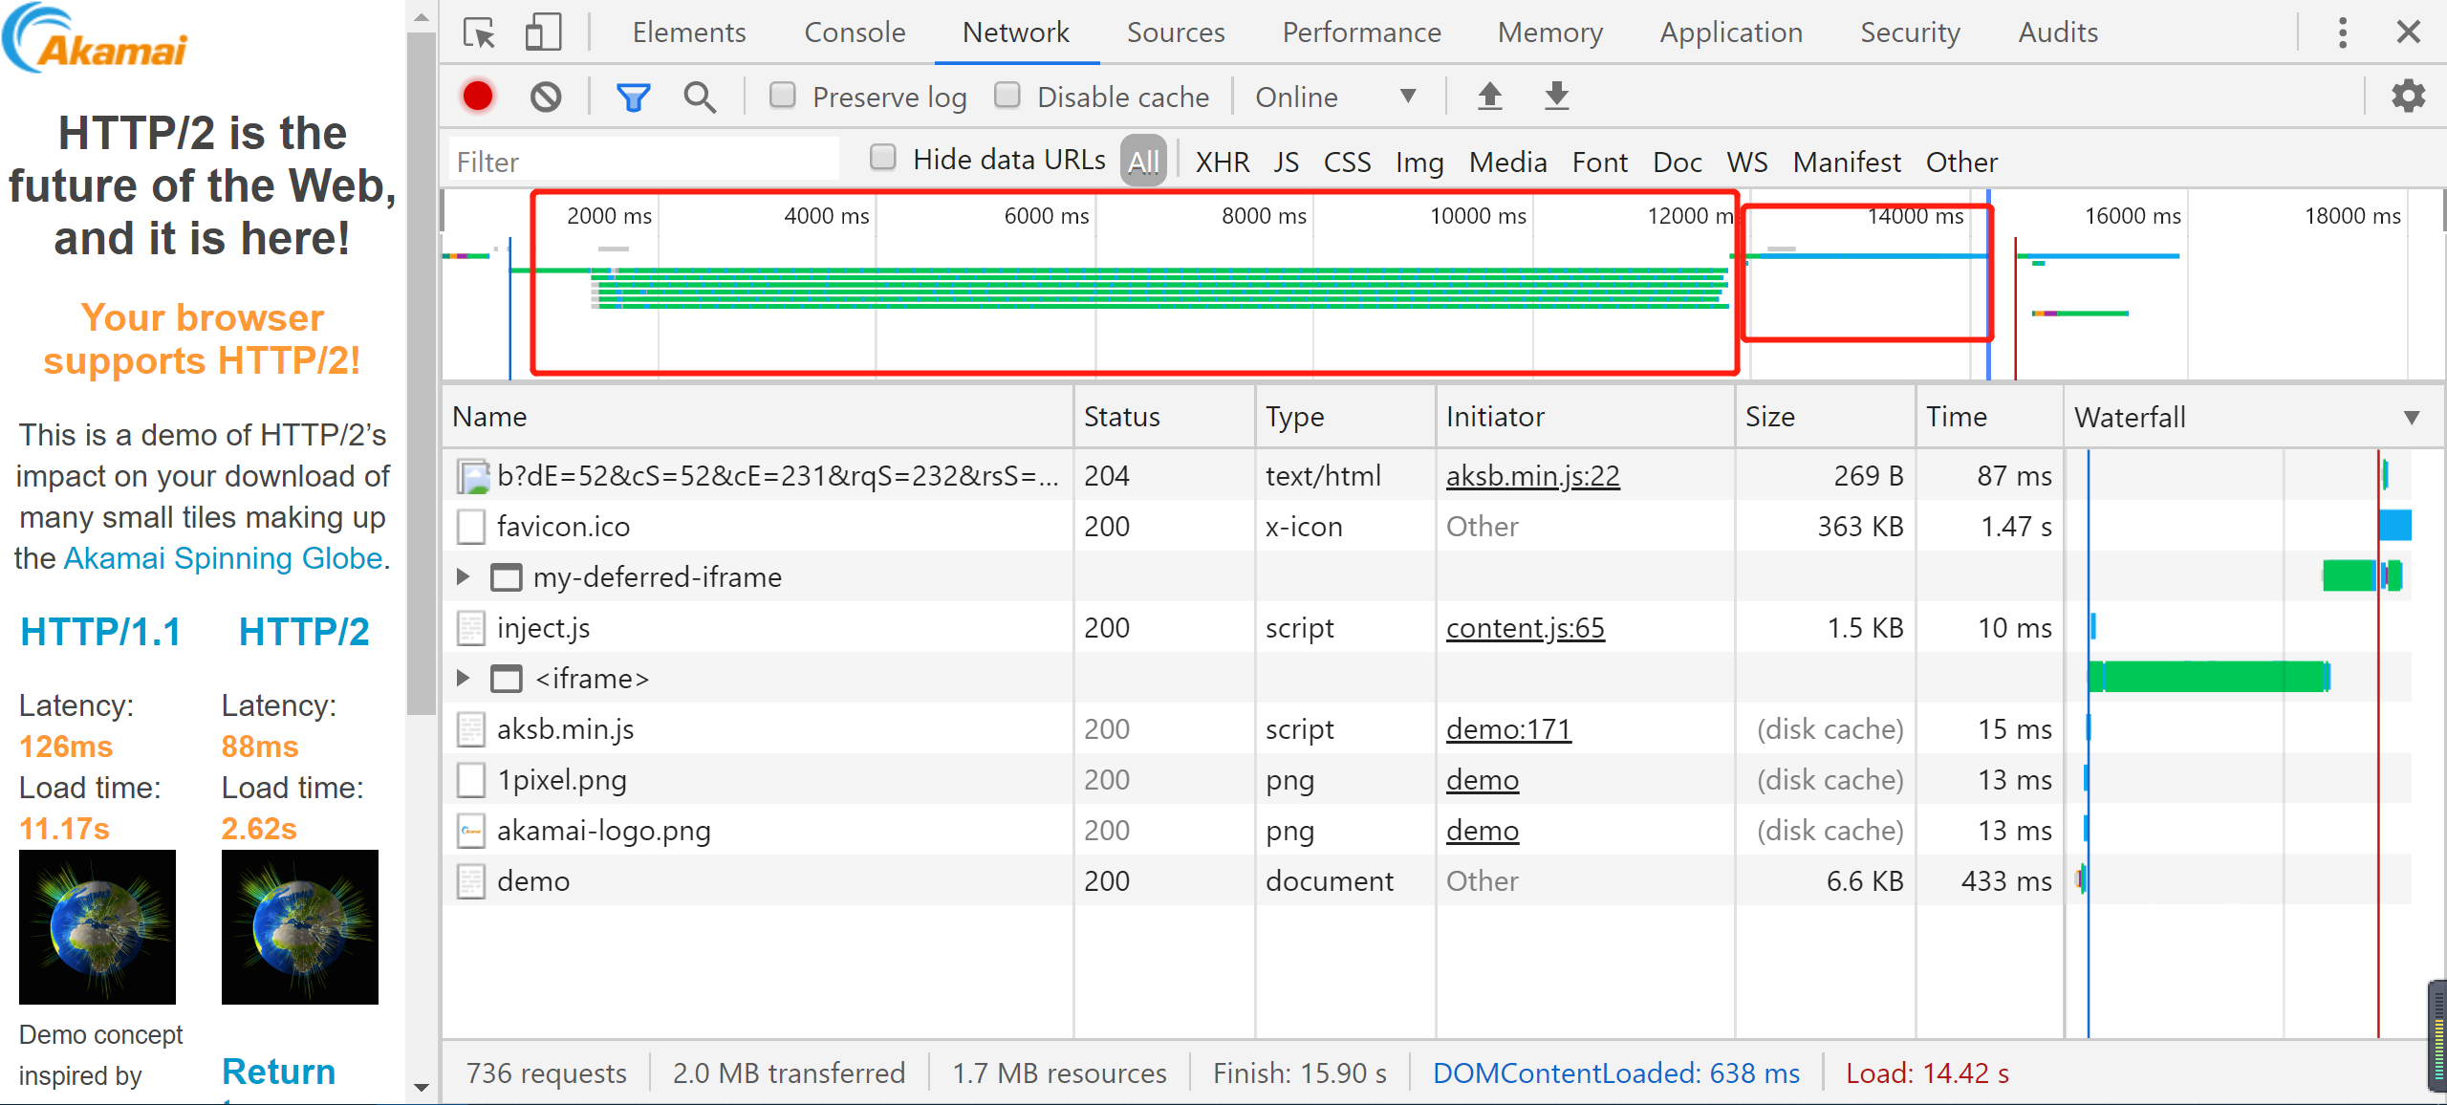Switch to the Application tab
Viewport: 2447px width, 1105px height.
1731,32
